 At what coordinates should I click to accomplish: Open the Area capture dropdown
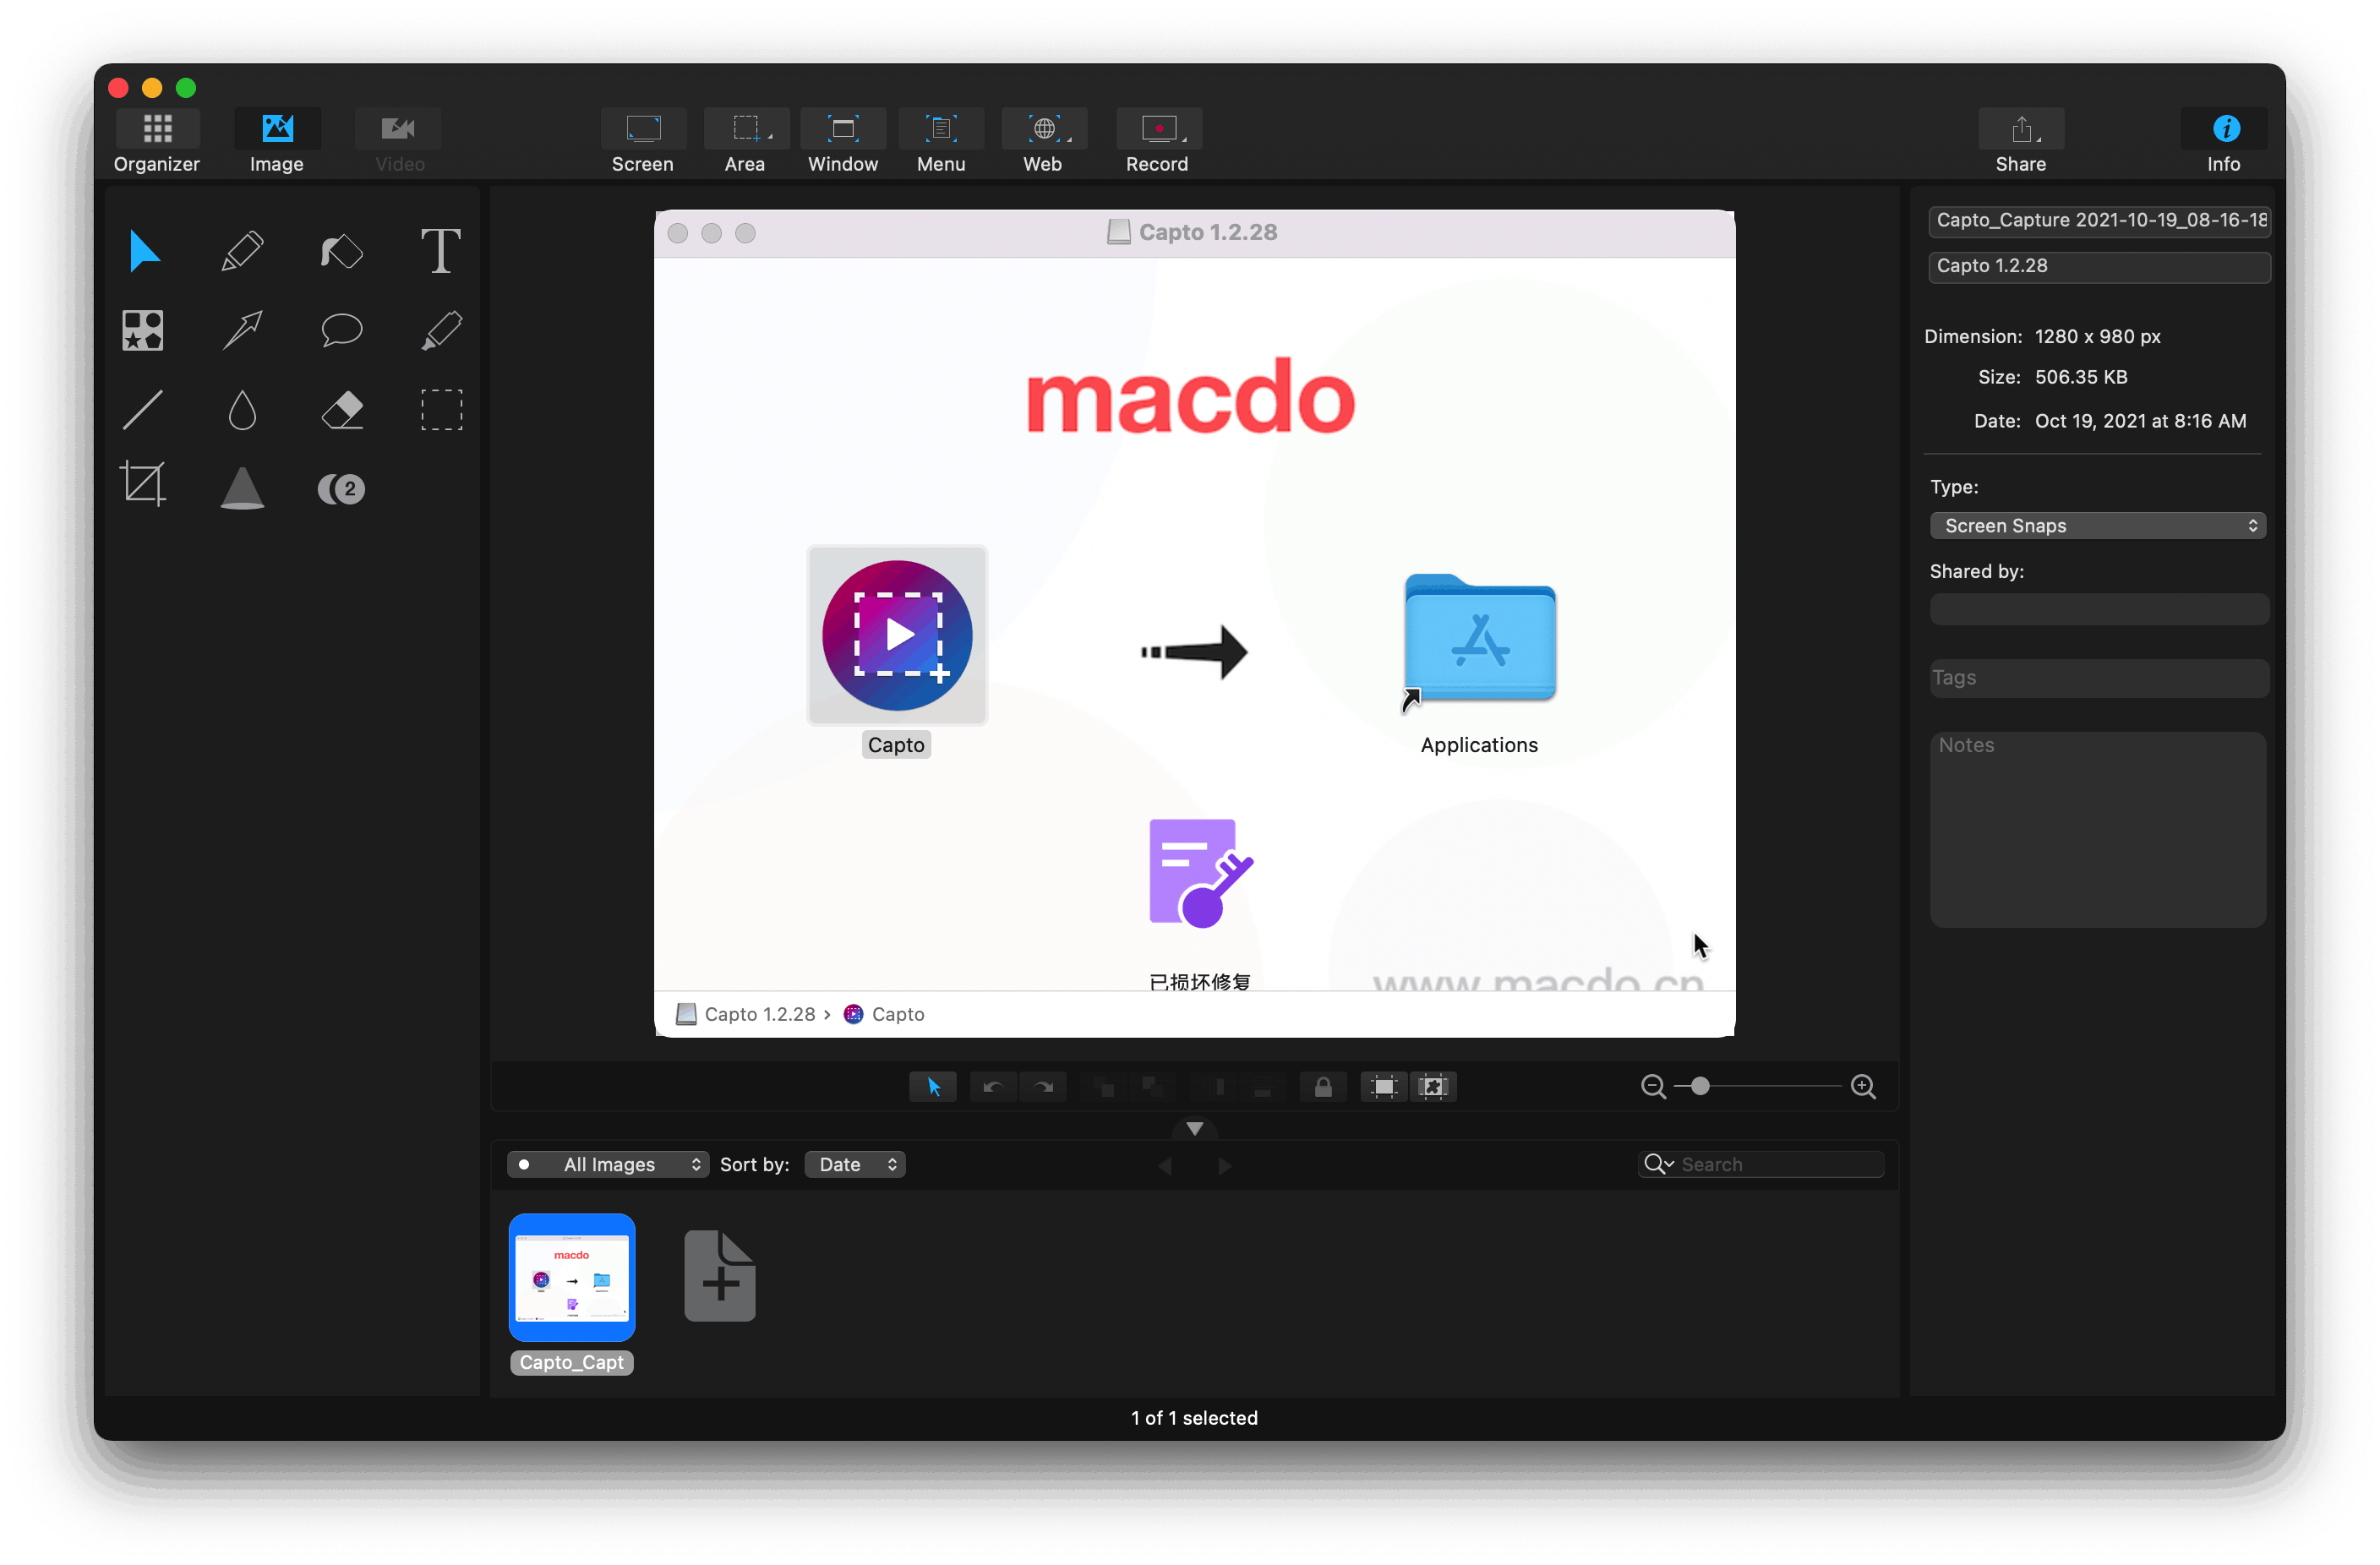[x=746, y=141]
